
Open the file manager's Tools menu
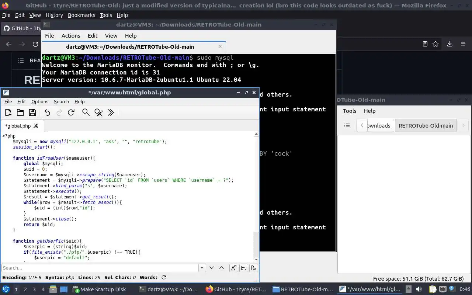(350, 111)
